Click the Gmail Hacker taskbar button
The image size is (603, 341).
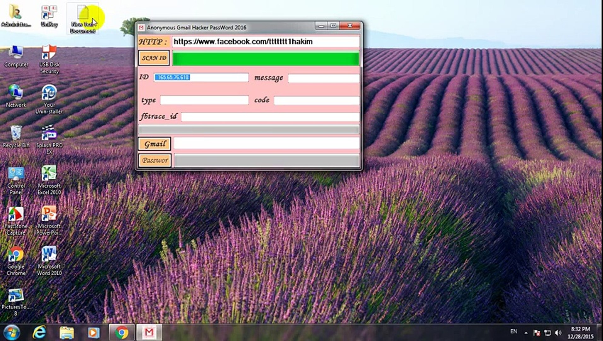coord(149,332)
